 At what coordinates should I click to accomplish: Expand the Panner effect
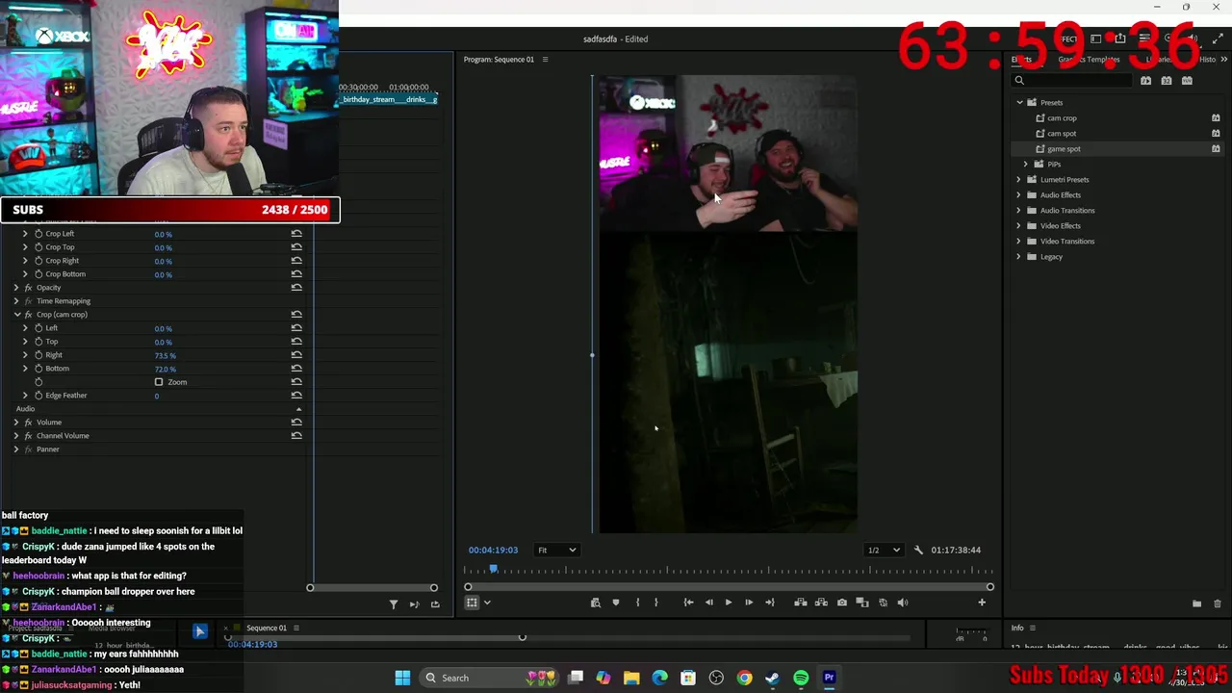16,449
